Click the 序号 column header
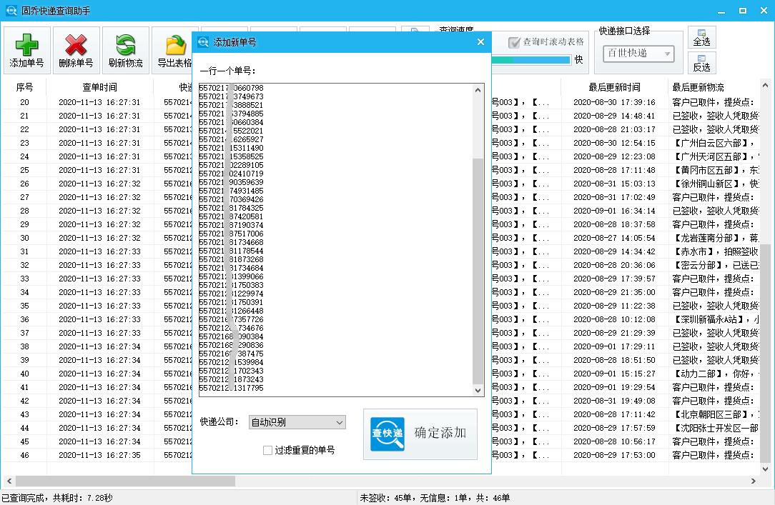The width and height of the screenshot is (775, 505). (x=24, y=87)
